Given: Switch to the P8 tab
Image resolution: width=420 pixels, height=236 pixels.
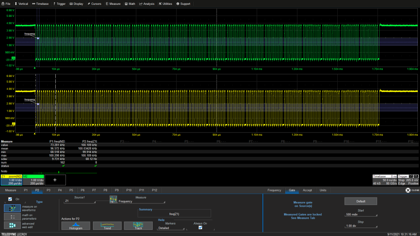Looking at the screenshot, I should [105, 190].
